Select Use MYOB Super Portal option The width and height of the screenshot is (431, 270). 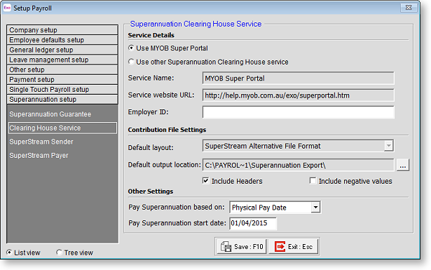(131, 48)
